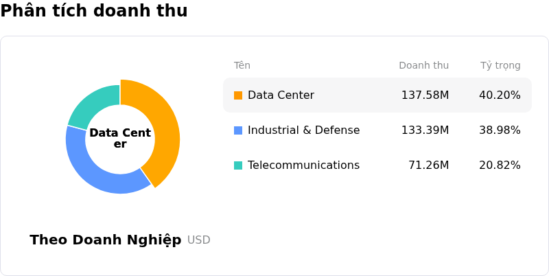Click the 137.58M revenue value
This screenshot has height=276, width=549.
coord(425,95)
